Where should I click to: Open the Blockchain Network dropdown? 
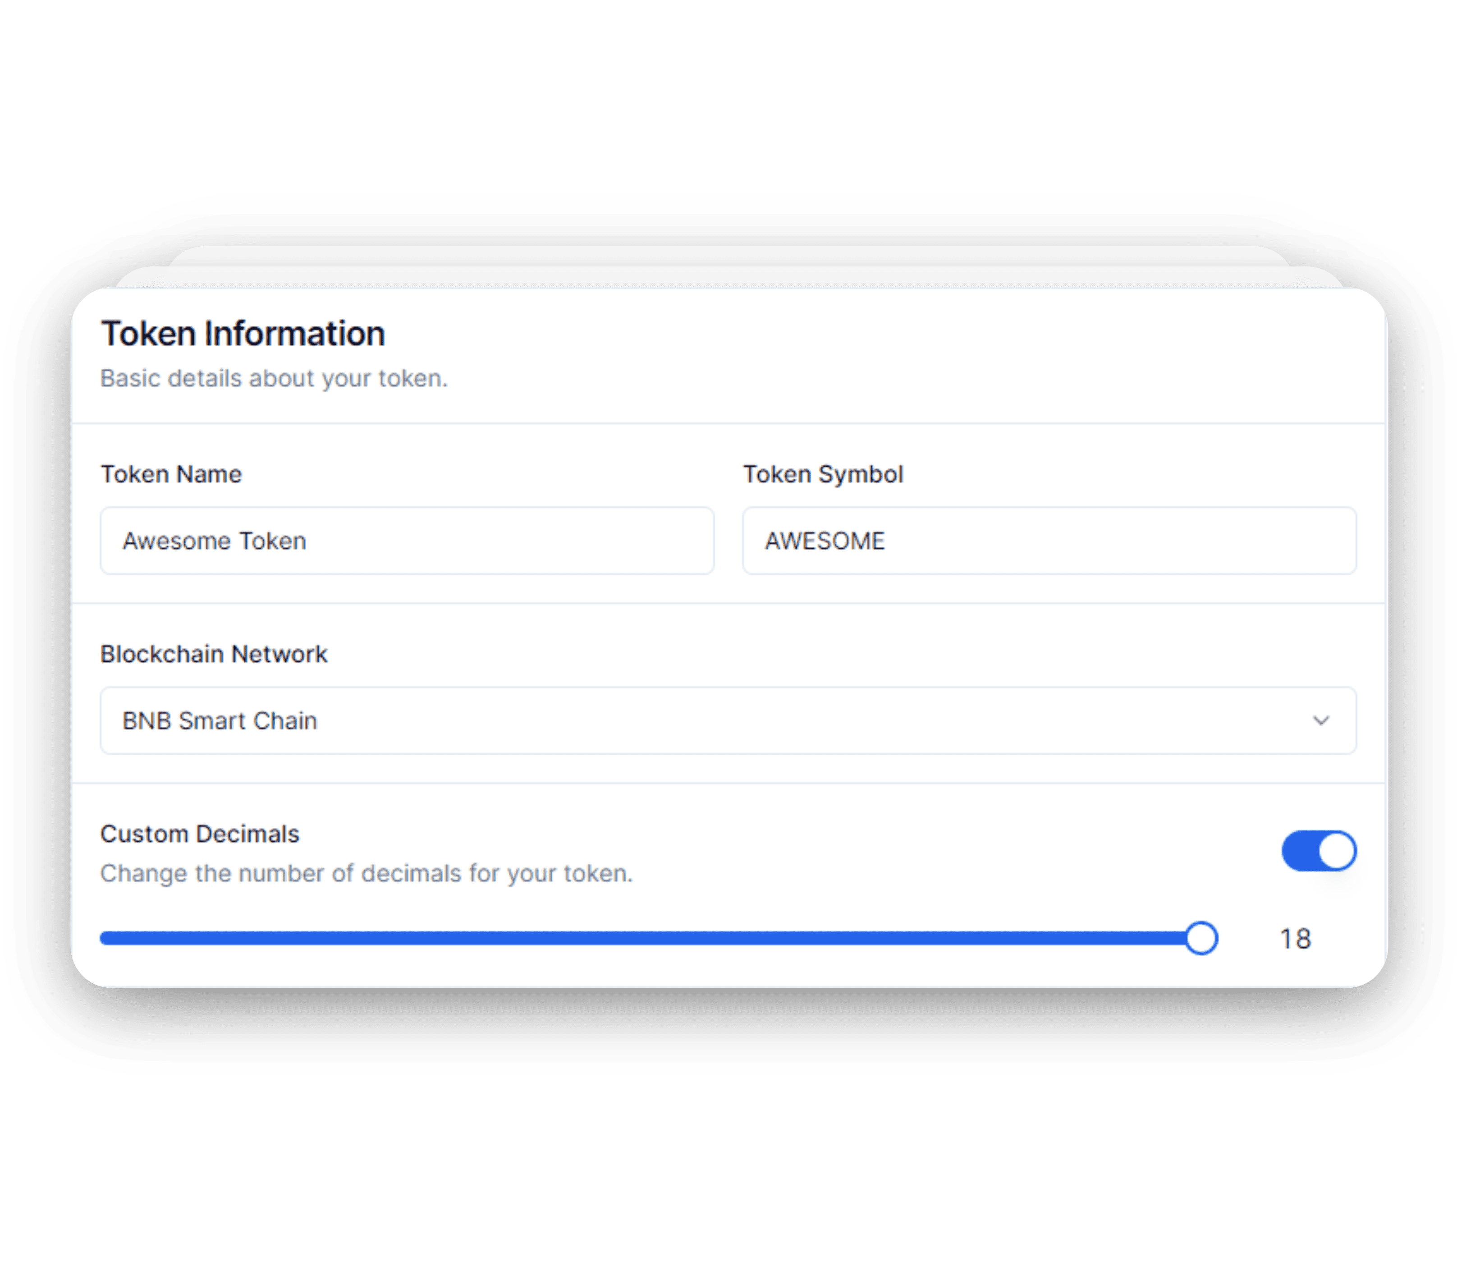727,721
